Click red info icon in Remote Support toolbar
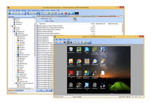This screenshot has height=103, width=151. pos(66,13)
